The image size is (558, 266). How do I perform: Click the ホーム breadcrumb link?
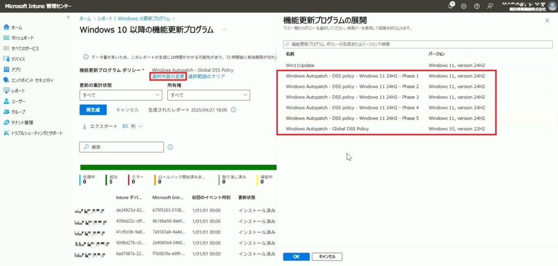coord(84,18)
